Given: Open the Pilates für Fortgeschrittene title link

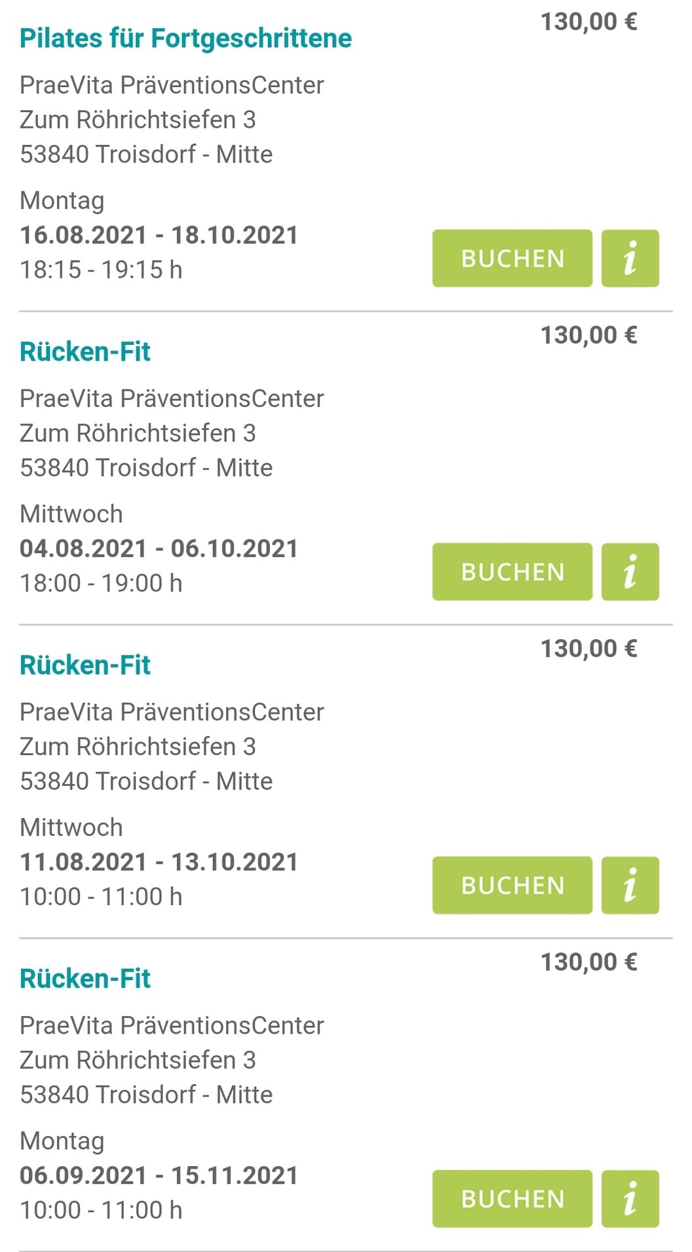Looking at the screenshot, I should [186, 39].
